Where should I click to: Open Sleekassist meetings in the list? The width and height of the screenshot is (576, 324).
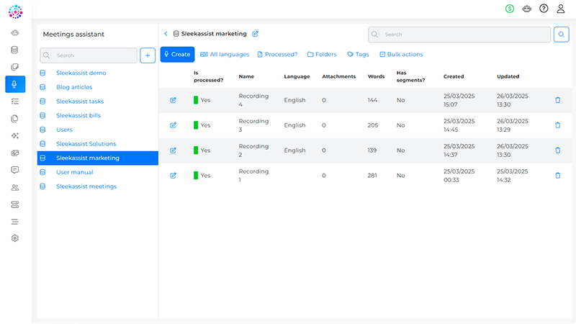click(x=86, y=186)
